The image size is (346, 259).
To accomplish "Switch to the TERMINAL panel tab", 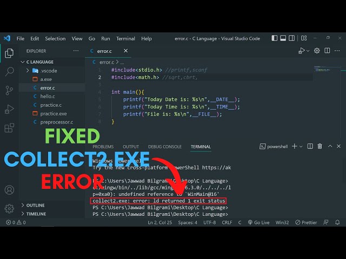I will (201, 147).
